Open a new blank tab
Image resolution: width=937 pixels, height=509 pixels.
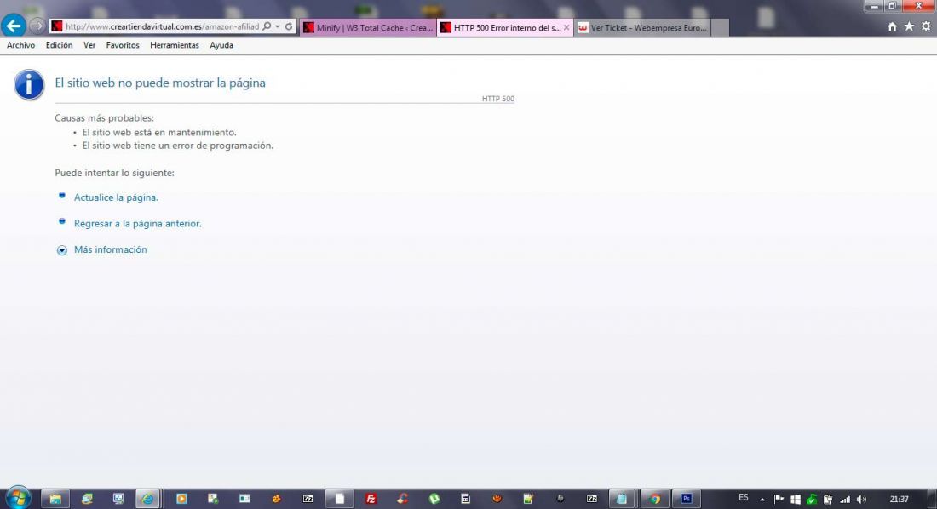click(x=720, y=27)
